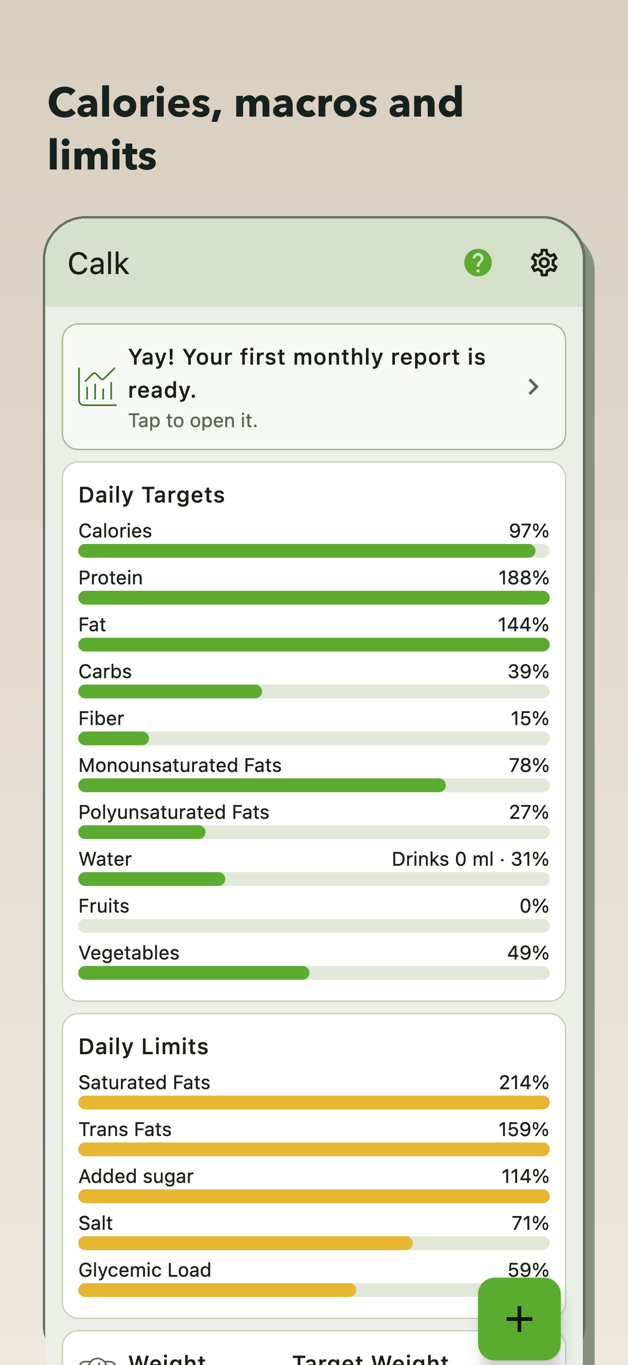The width and height of the screenshot is (628, 1365).
Task: Open the Salt 71% limit bar
Action: click(x=314, y=1243)
